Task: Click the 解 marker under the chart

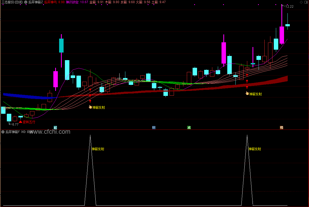Action: point(55,127)
